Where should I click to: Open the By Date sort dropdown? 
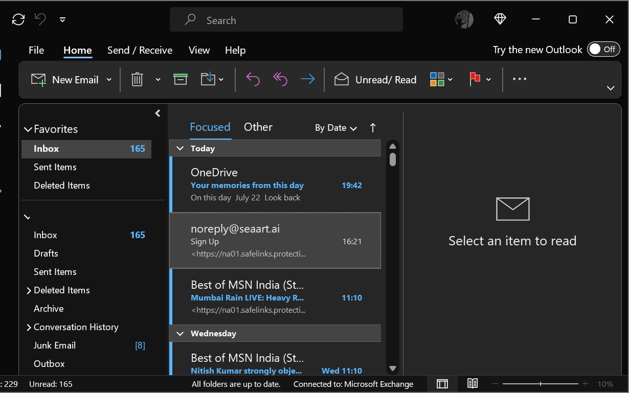335,128
